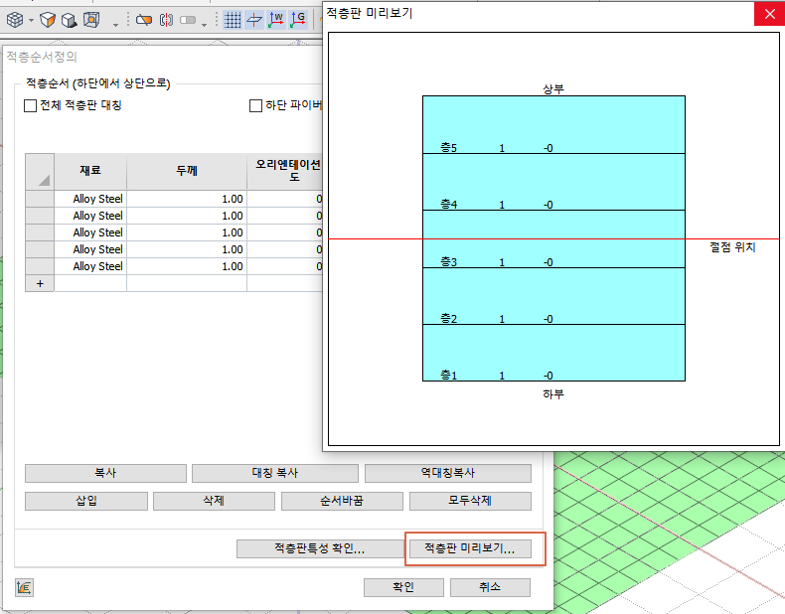The width and height of the screenshot is (785, 614).
Task: Click the 두께 column header
Action: (186, 171)
